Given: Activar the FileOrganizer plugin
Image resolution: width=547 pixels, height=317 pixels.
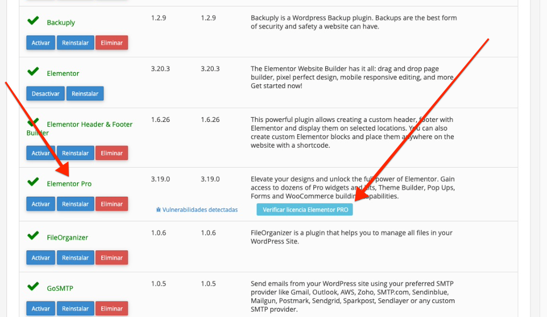Looking at the screenshot, I should click(40, 258).
